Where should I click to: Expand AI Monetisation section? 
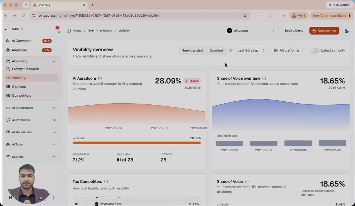click(31, 132)
